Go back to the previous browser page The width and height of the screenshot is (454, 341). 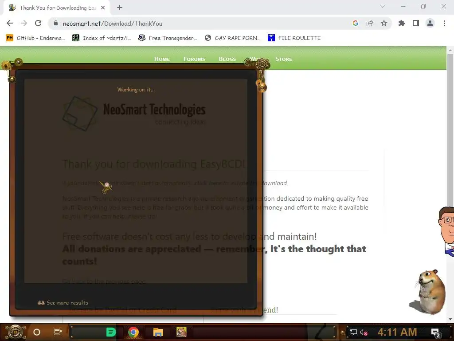tap(10, 23)
